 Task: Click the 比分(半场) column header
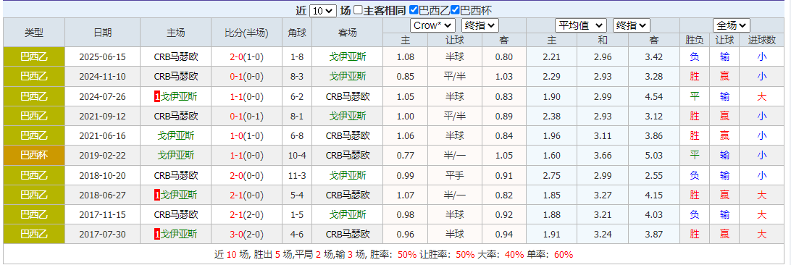[x=246, y=33]
